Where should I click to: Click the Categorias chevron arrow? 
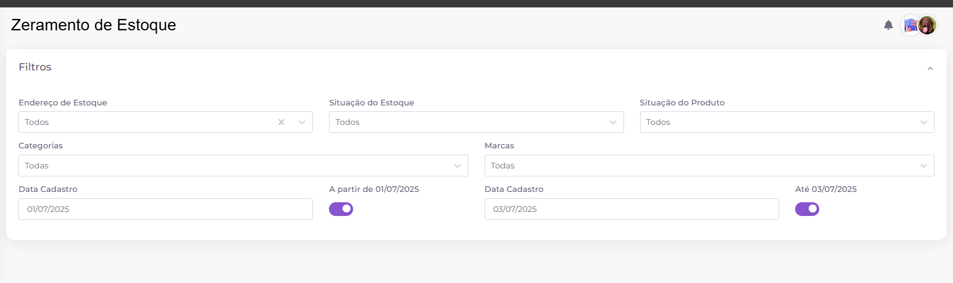(x=458, y=166)
